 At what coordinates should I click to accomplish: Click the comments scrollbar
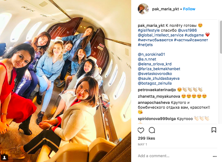point(221,37)
